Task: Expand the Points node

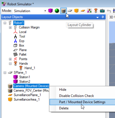Action: pyautogui.click(x=10, y=59)
